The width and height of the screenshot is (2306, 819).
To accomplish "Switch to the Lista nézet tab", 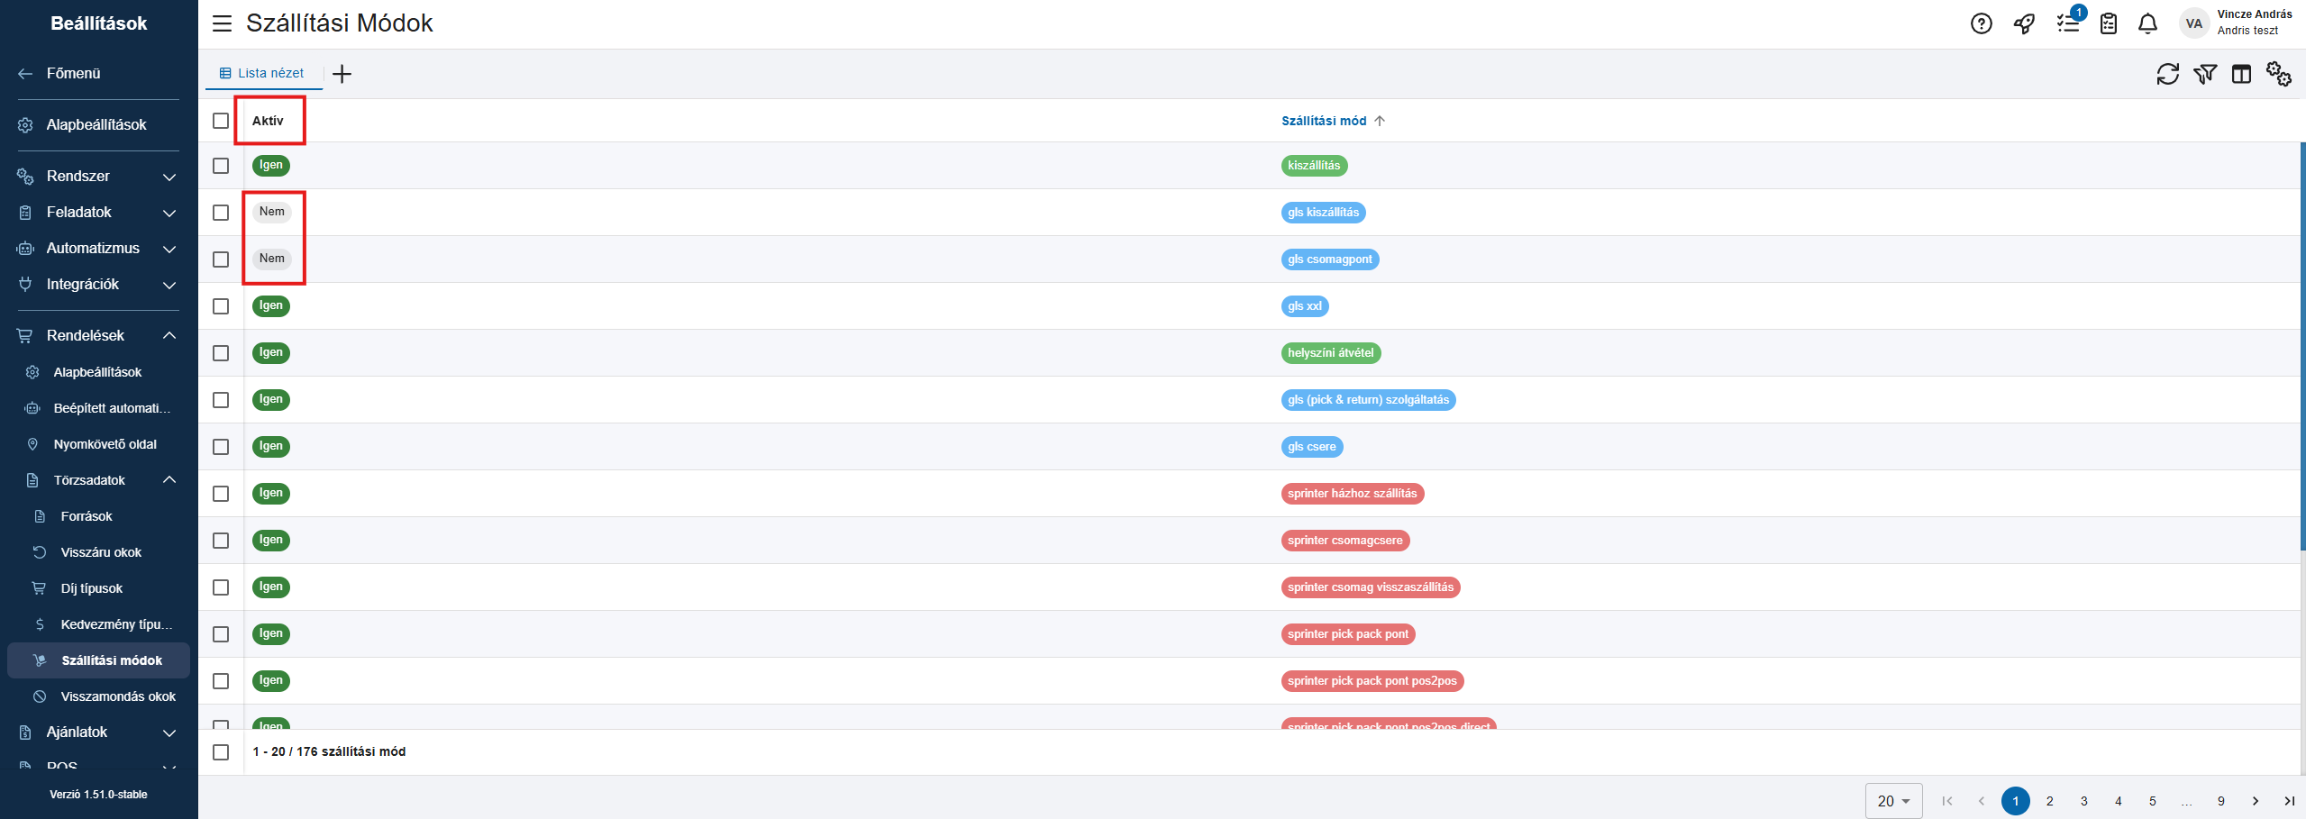I will click(263, 73).
